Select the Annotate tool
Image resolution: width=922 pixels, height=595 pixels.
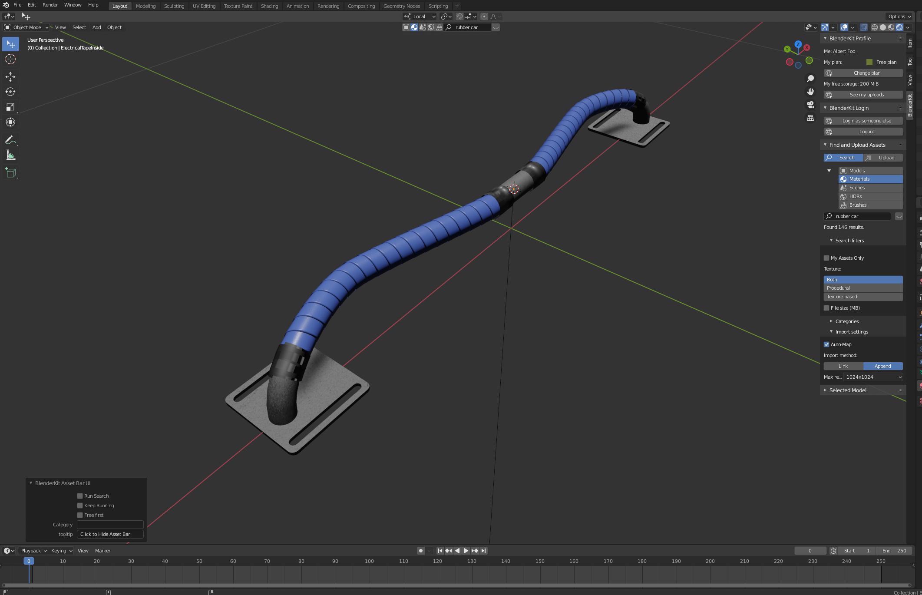(x=10, y=140)
